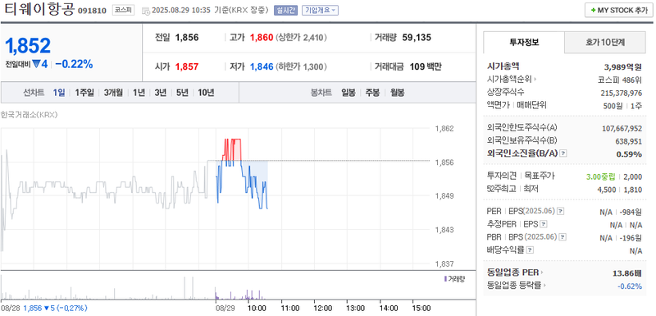Click the stock code 091810

tap(92, 11)
